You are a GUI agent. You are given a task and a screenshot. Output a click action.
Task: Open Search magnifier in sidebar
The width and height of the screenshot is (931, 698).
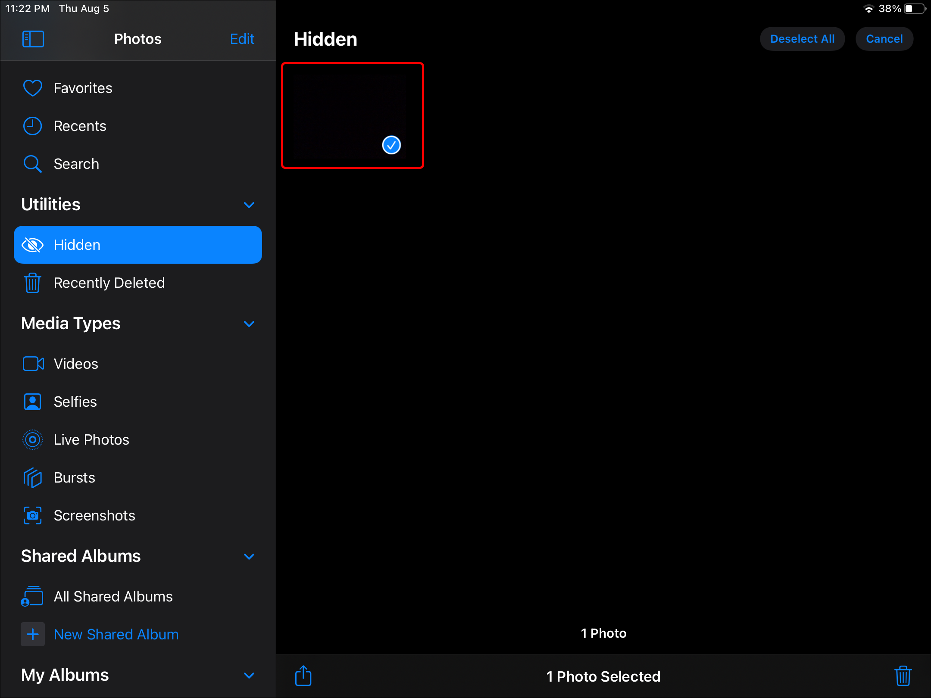click(x=32, y=164)
